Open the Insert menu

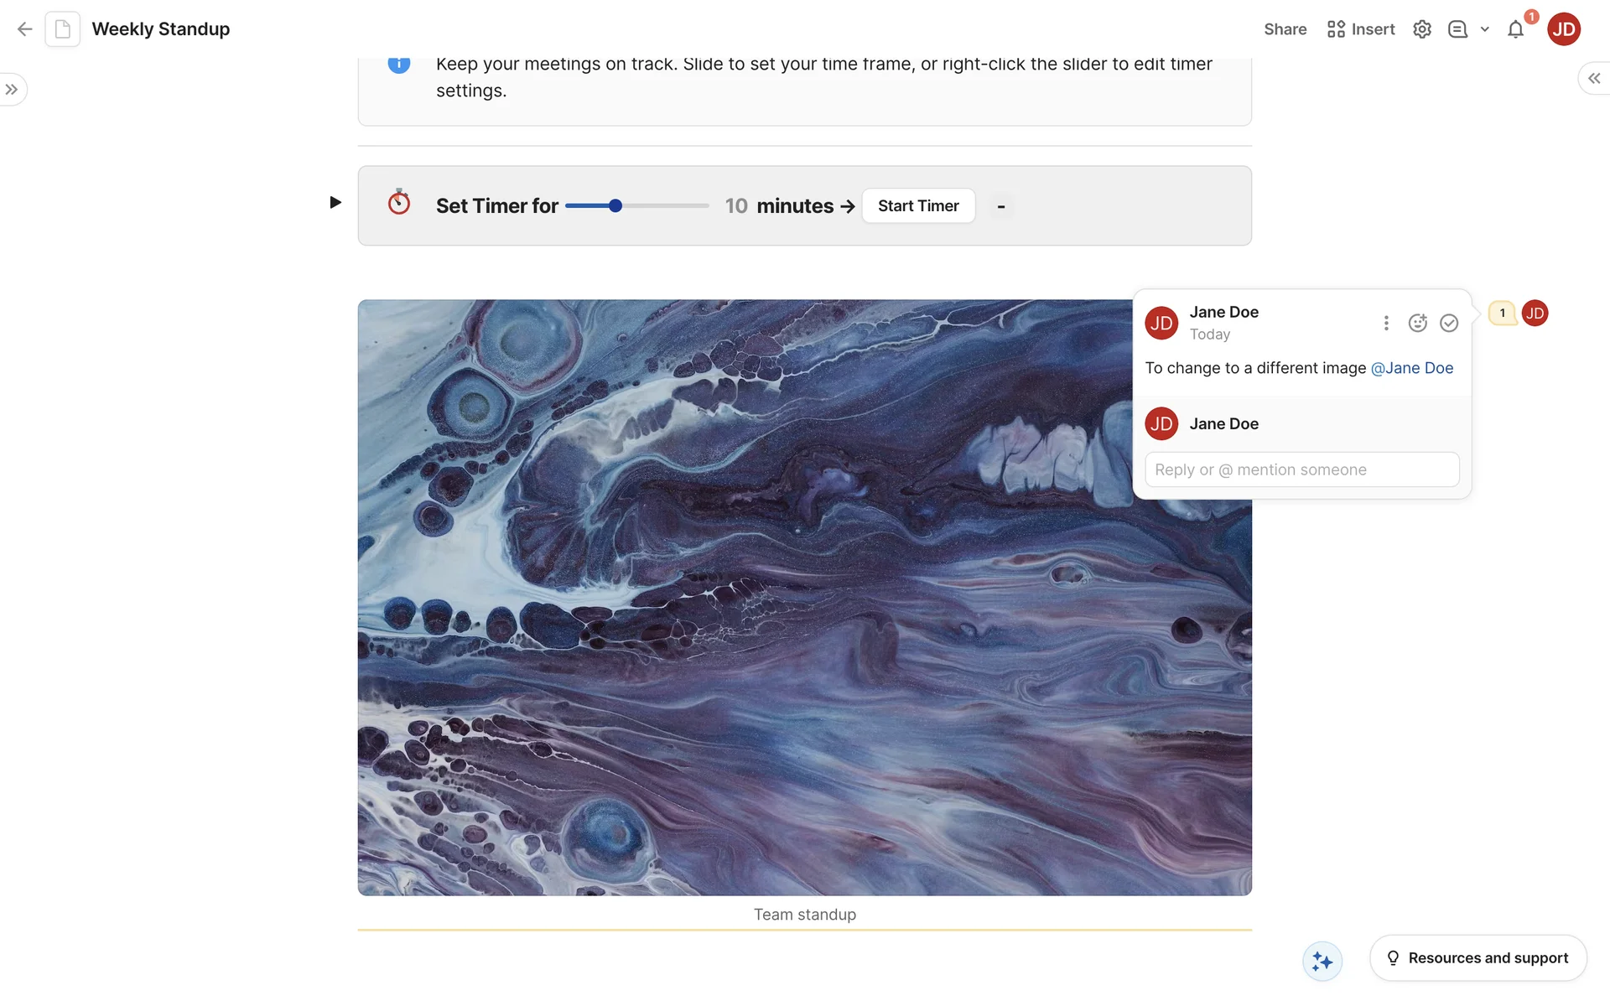pos(1361,29)
